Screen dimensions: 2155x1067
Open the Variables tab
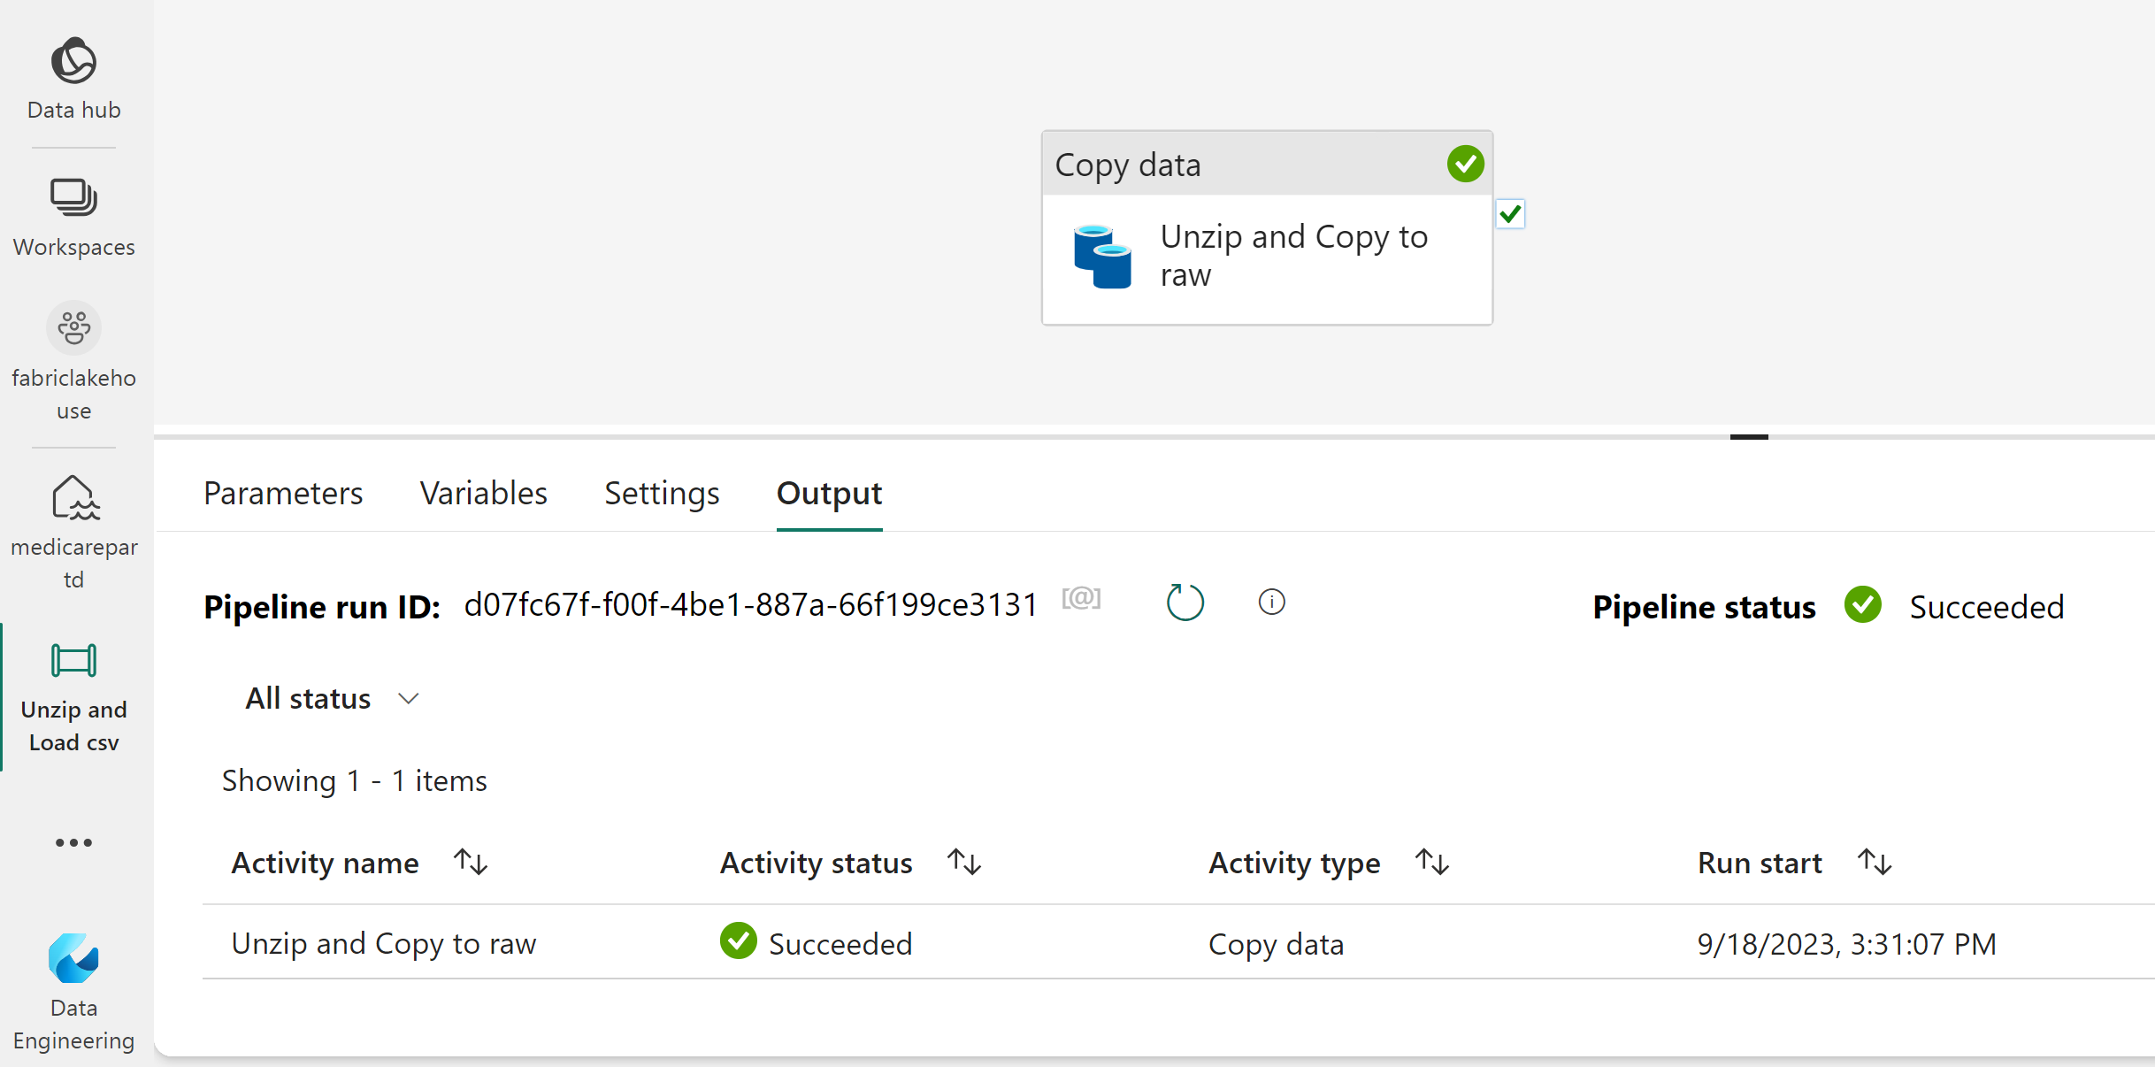[x=483, y=494]
